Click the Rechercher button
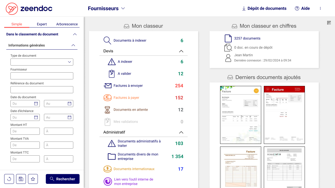 tap(63, 179)
